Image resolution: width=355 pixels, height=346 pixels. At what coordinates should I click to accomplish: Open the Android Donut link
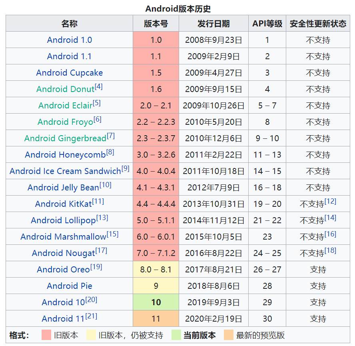(x=65, y=89)
